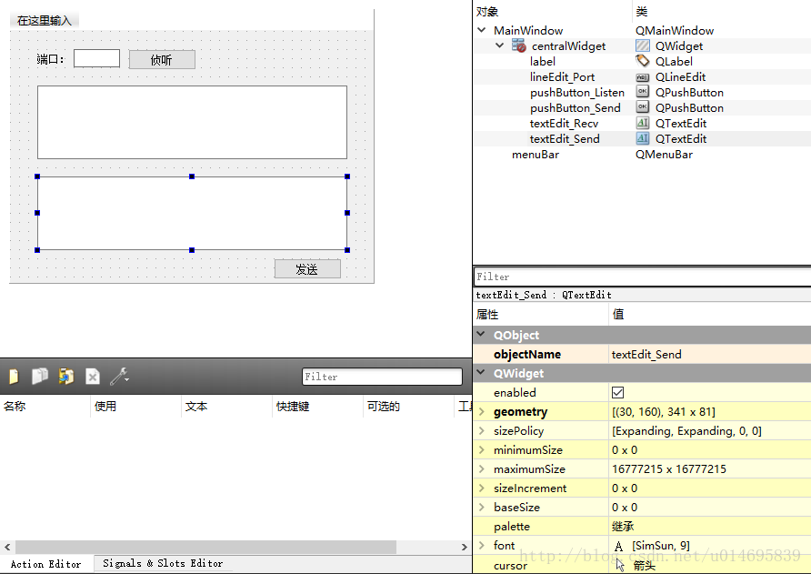Image resolution: width=811 pixels, height=574 pixels.
Task: Select pushButton_Listen in the object tree
Action: coord(577,93)
